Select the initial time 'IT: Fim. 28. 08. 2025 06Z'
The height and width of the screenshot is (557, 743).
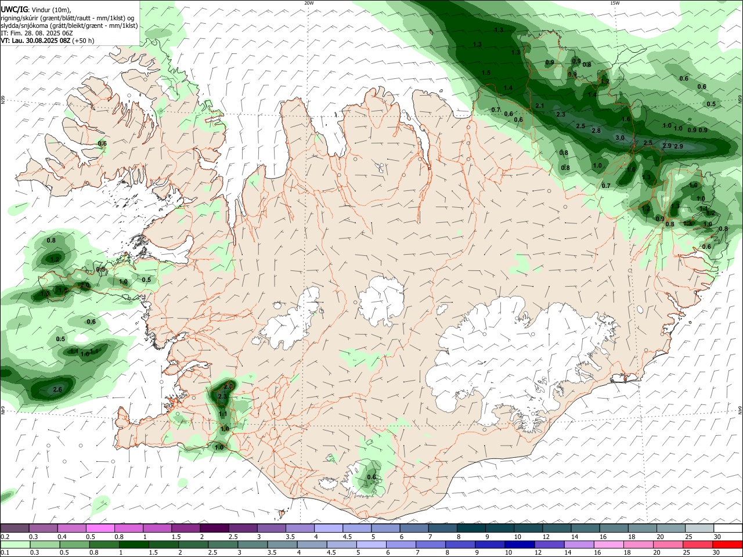pyautogui.click(x=37, y=33)
